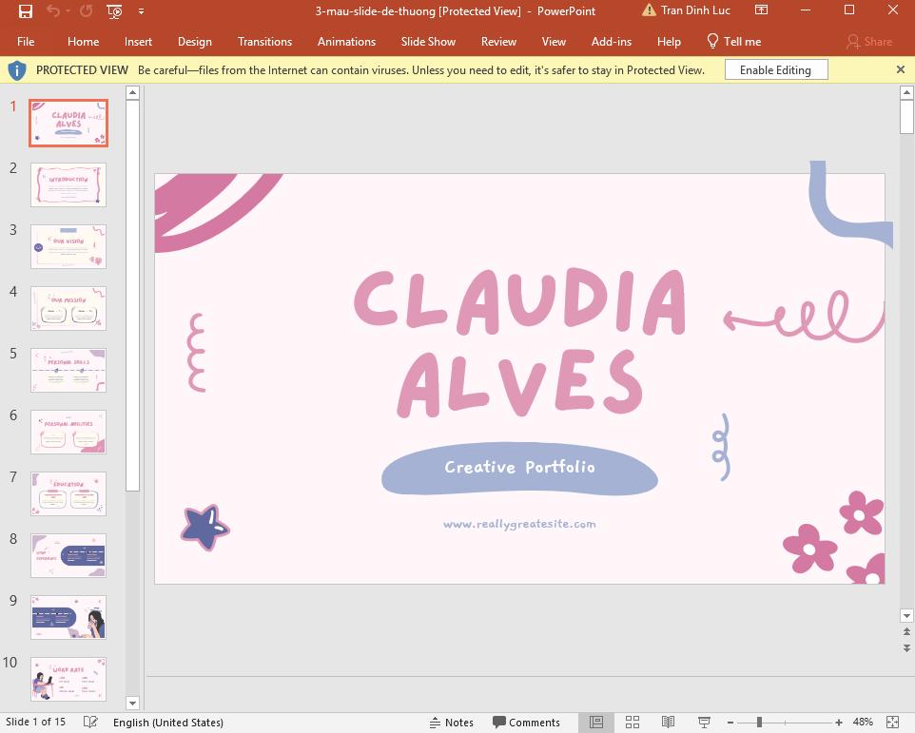Toggle the Comments pane

pos(526,723)
